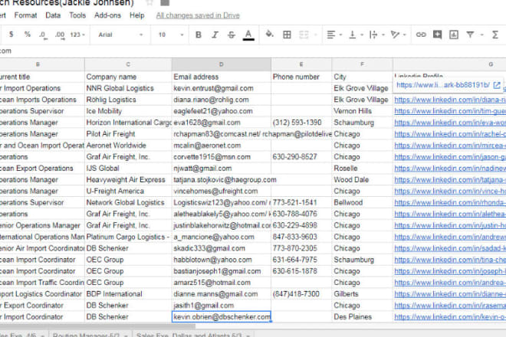The height and width of the screenshot is (337, 506).
Task: Select cell Vernon Hills
Action: 363,111
